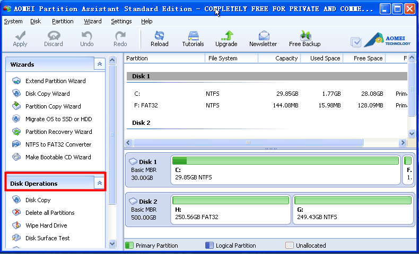The height and width of the screenshot is (254, 419).
Task: Click the Migrate OS to SSD icon
Action: pyautogui.click(x=16, y=119)
